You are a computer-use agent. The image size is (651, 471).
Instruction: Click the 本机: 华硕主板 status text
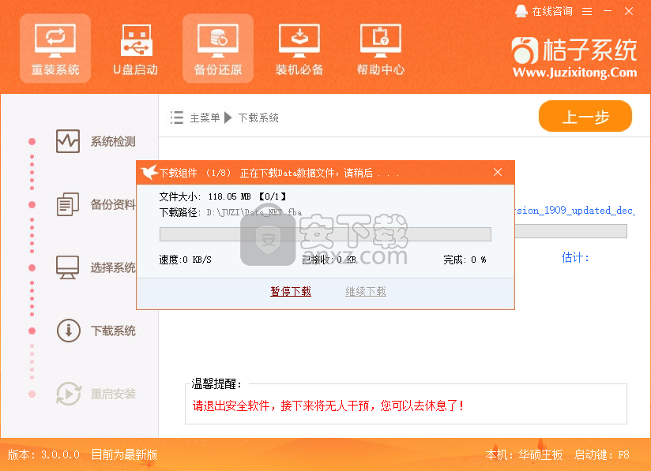point(524,455)
